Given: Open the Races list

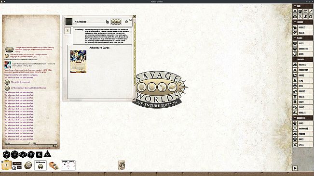Looking at the screenshot, I should tap(302, 139).
